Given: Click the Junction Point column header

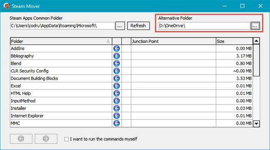Looking at the screenshot, I should coord(173,42).
